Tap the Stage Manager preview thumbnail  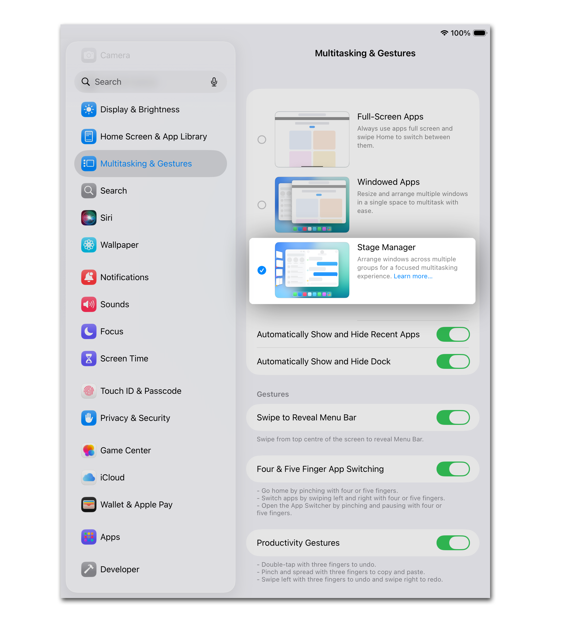click(312, 270)
